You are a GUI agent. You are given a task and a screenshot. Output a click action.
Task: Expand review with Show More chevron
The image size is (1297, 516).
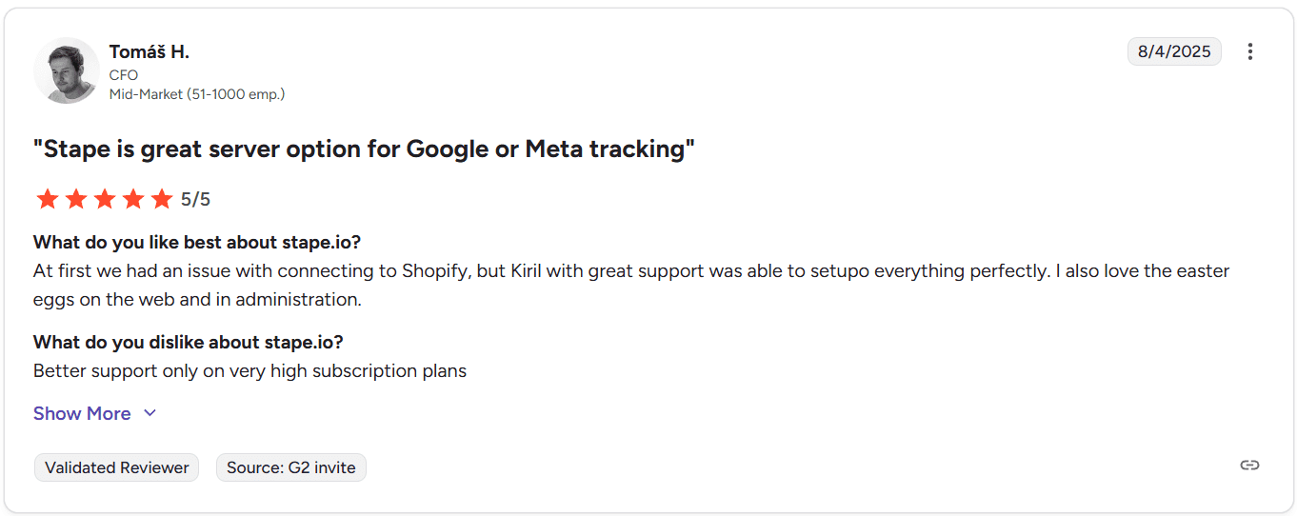150,413
